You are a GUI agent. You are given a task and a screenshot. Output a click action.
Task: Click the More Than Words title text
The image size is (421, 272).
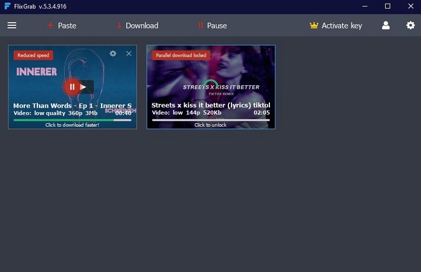click(73, 106)
